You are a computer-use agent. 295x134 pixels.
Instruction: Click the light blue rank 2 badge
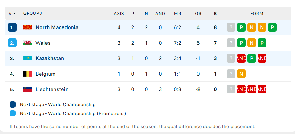tap(12, 43)
